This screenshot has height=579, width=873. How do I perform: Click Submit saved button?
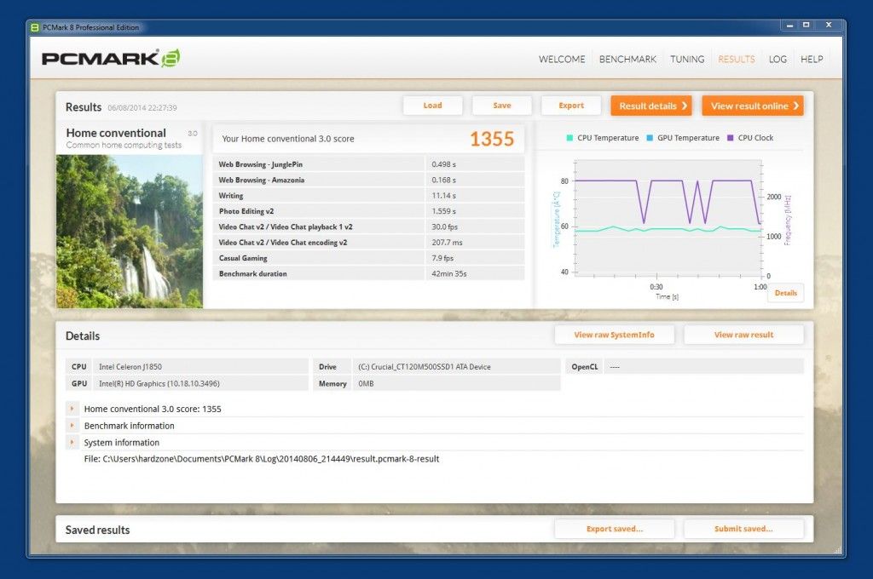point(743,529)
